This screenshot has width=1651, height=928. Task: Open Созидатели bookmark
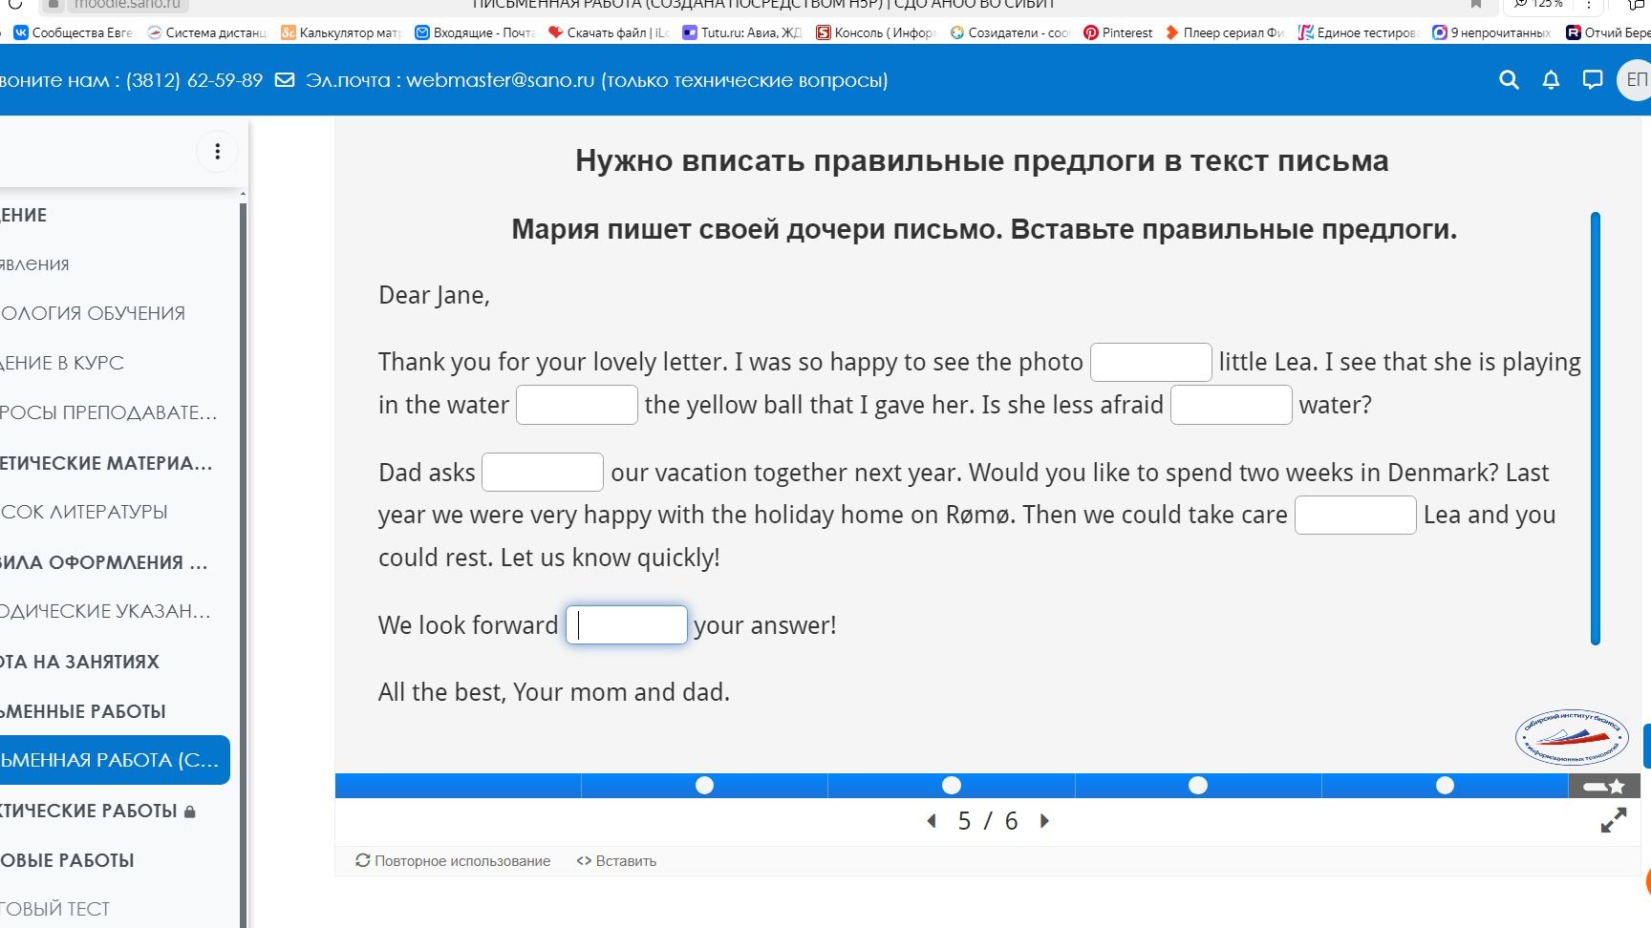(x=1010, y=32)
